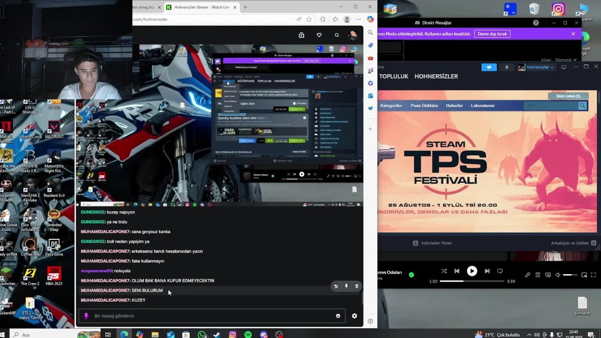
Task: Open Edge favorites list icon
Action: coord(335,19)
